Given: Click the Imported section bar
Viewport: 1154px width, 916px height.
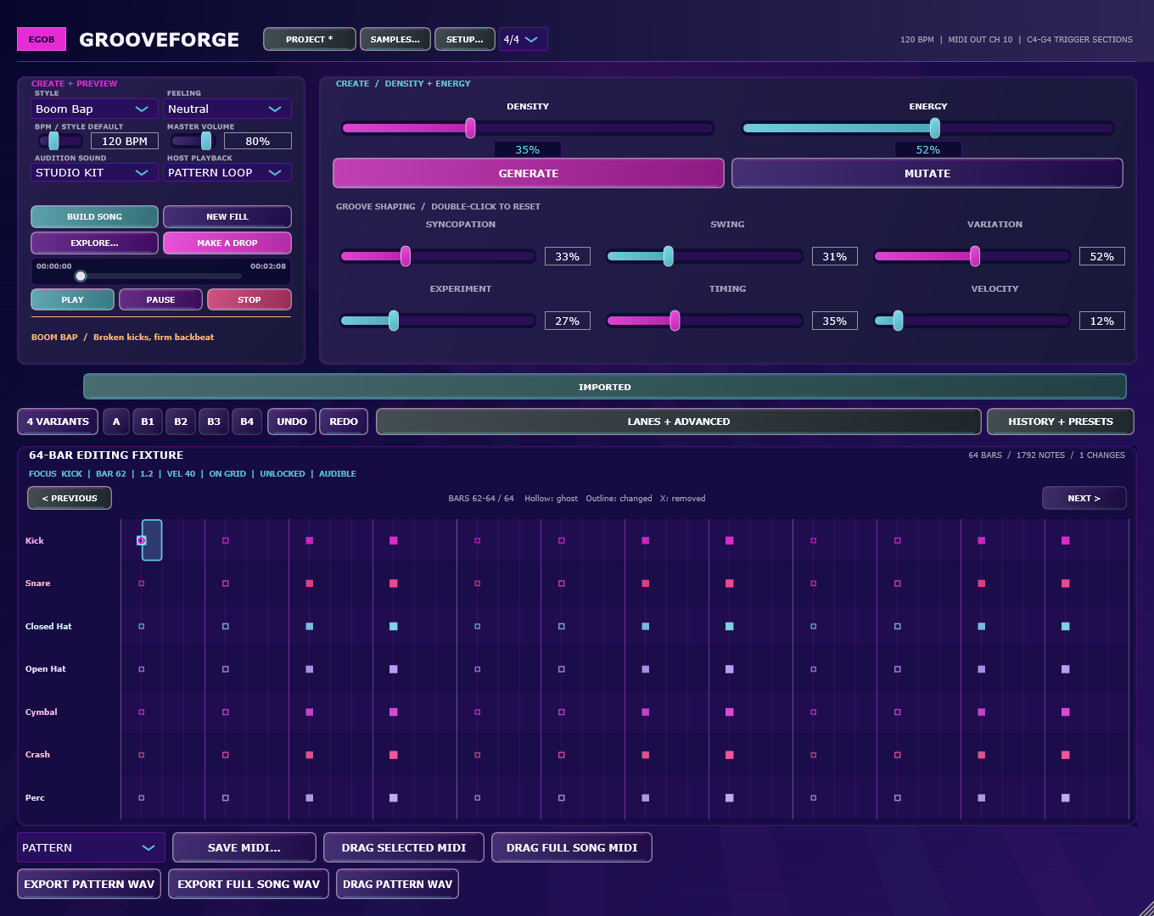Looking at the screenshot, I should pyautogui.click(x=605, y=387).
